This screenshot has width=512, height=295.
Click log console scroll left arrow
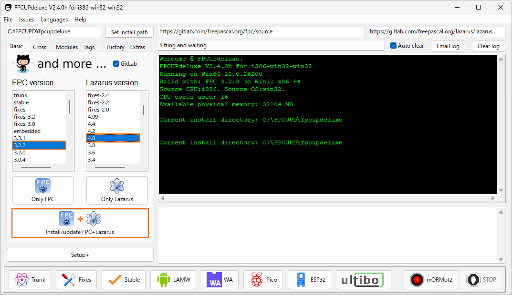click(x=163, y=198)
